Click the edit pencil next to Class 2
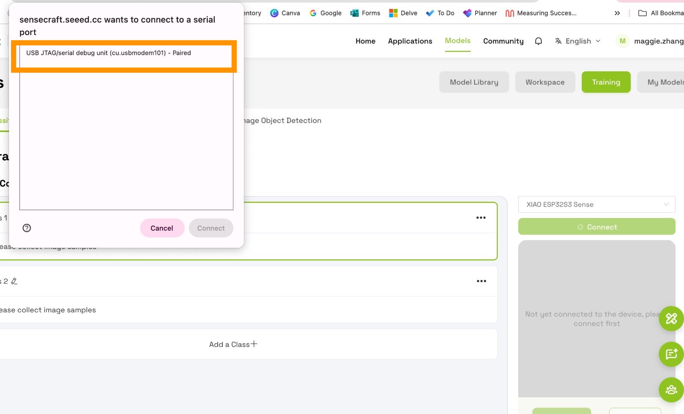Image resolution: width=684 pixels, height=414 pixels. [14, 281]
